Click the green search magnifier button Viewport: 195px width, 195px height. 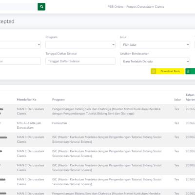click(x=41, y=7)
